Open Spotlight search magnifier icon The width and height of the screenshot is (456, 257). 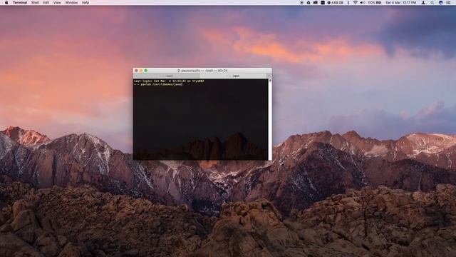pyautogui.click(x=432, y=3)
